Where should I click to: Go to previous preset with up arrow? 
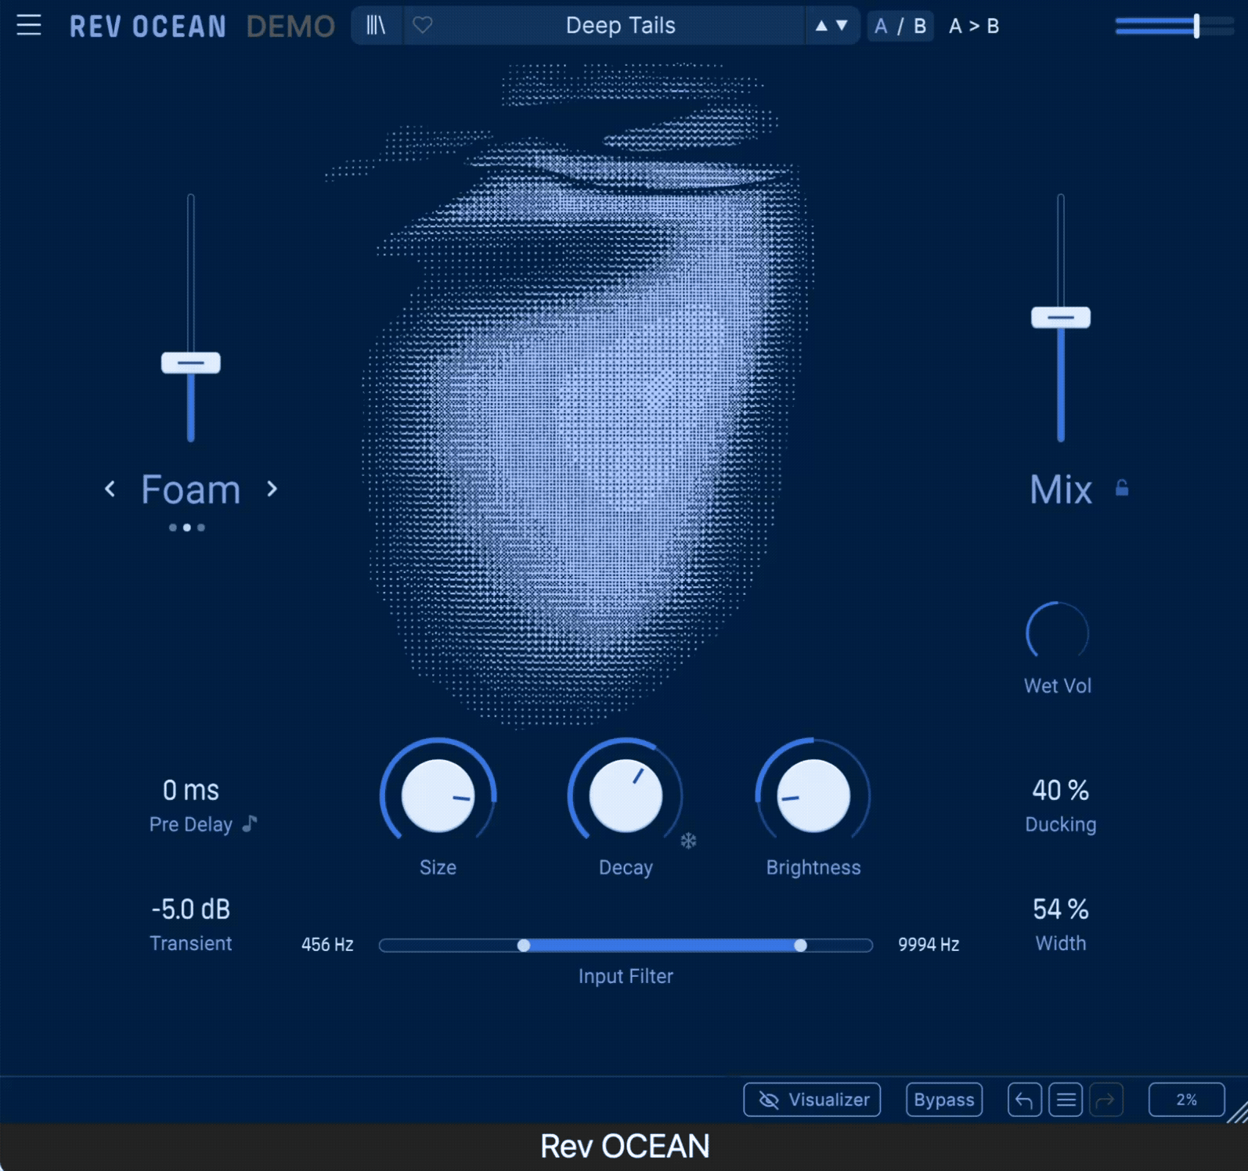821,26
